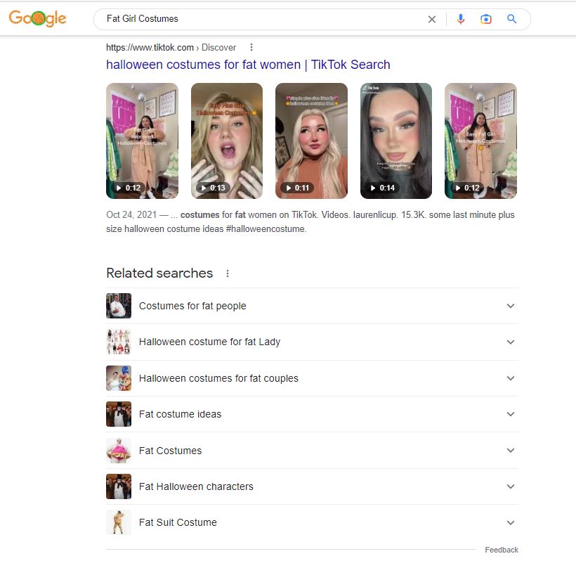
Task: Open 'halloween costumes for fat women' TikTok link
Action: pos(248,65)
